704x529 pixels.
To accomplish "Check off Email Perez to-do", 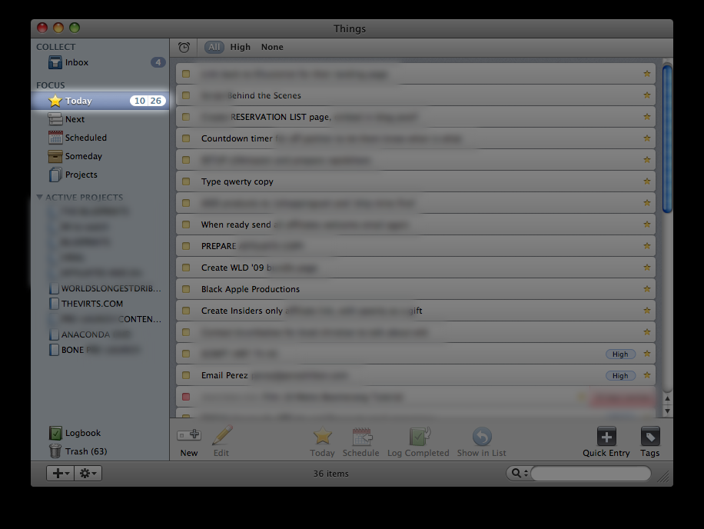I will tap(186, 375).
